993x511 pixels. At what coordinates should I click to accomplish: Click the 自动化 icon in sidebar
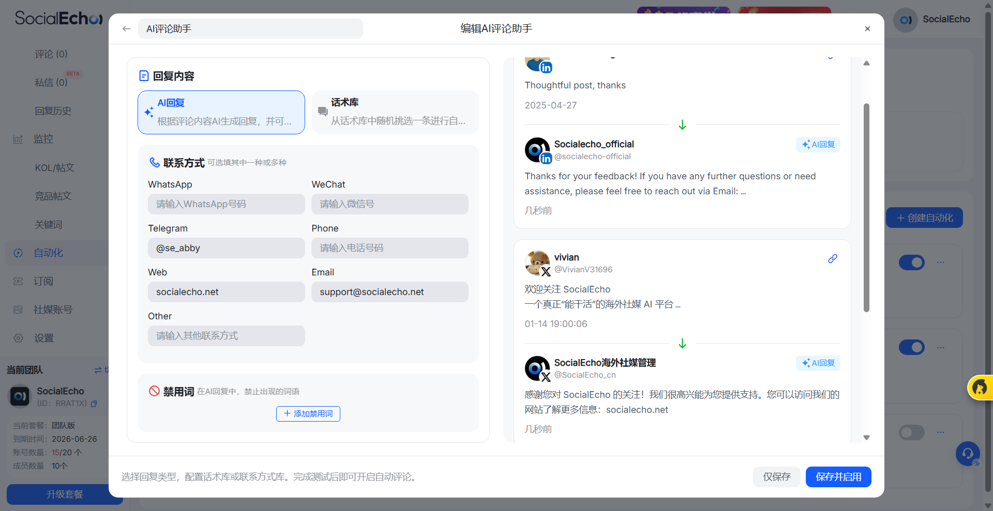[x=18, y=253]
